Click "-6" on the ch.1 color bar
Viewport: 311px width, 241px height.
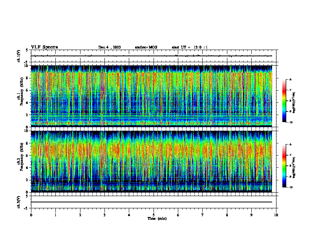point(290,79)
